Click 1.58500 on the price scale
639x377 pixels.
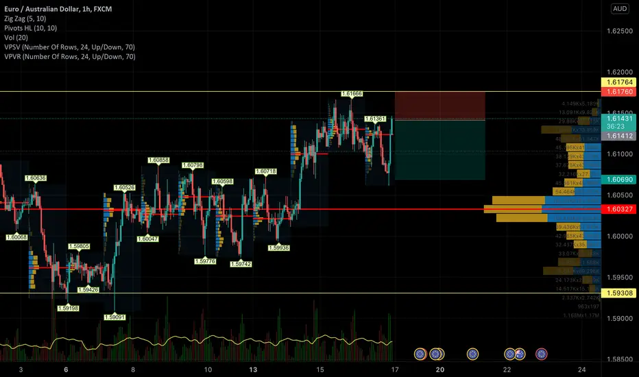619,359
